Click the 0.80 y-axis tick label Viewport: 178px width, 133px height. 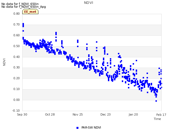coord(16,14)
